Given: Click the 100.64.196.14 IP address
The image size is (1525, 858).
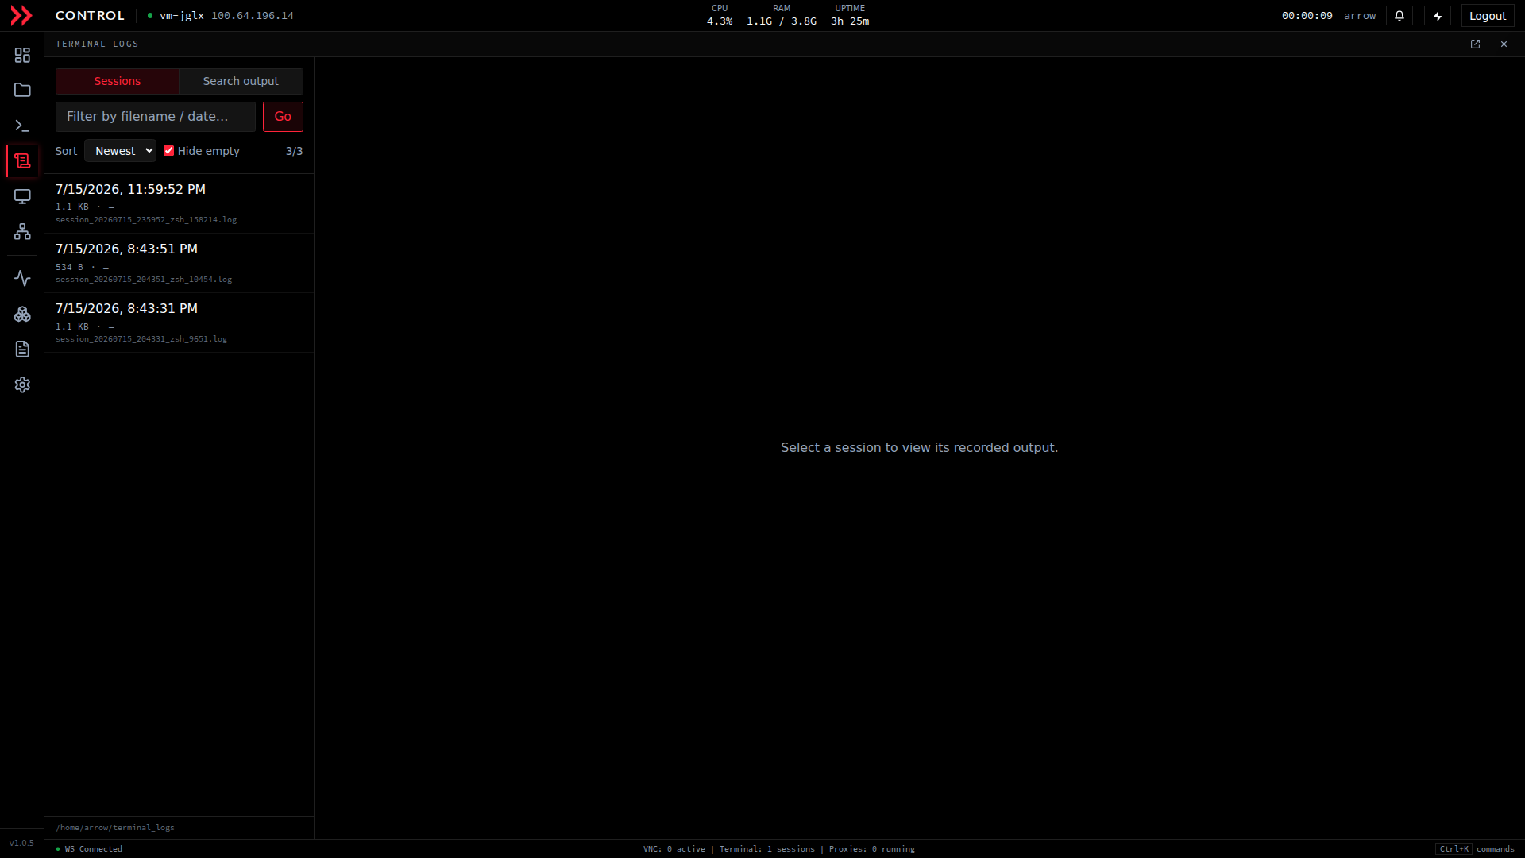Looking at the screenshot, I should (x=253, y=16).
